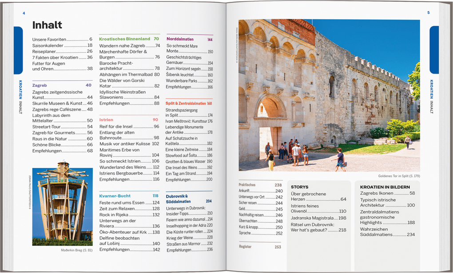The height and width of the screenshot is (273, 453).
Task: Select 'Feste rund ums Essen' entry
Action: (x=130, y=203)
